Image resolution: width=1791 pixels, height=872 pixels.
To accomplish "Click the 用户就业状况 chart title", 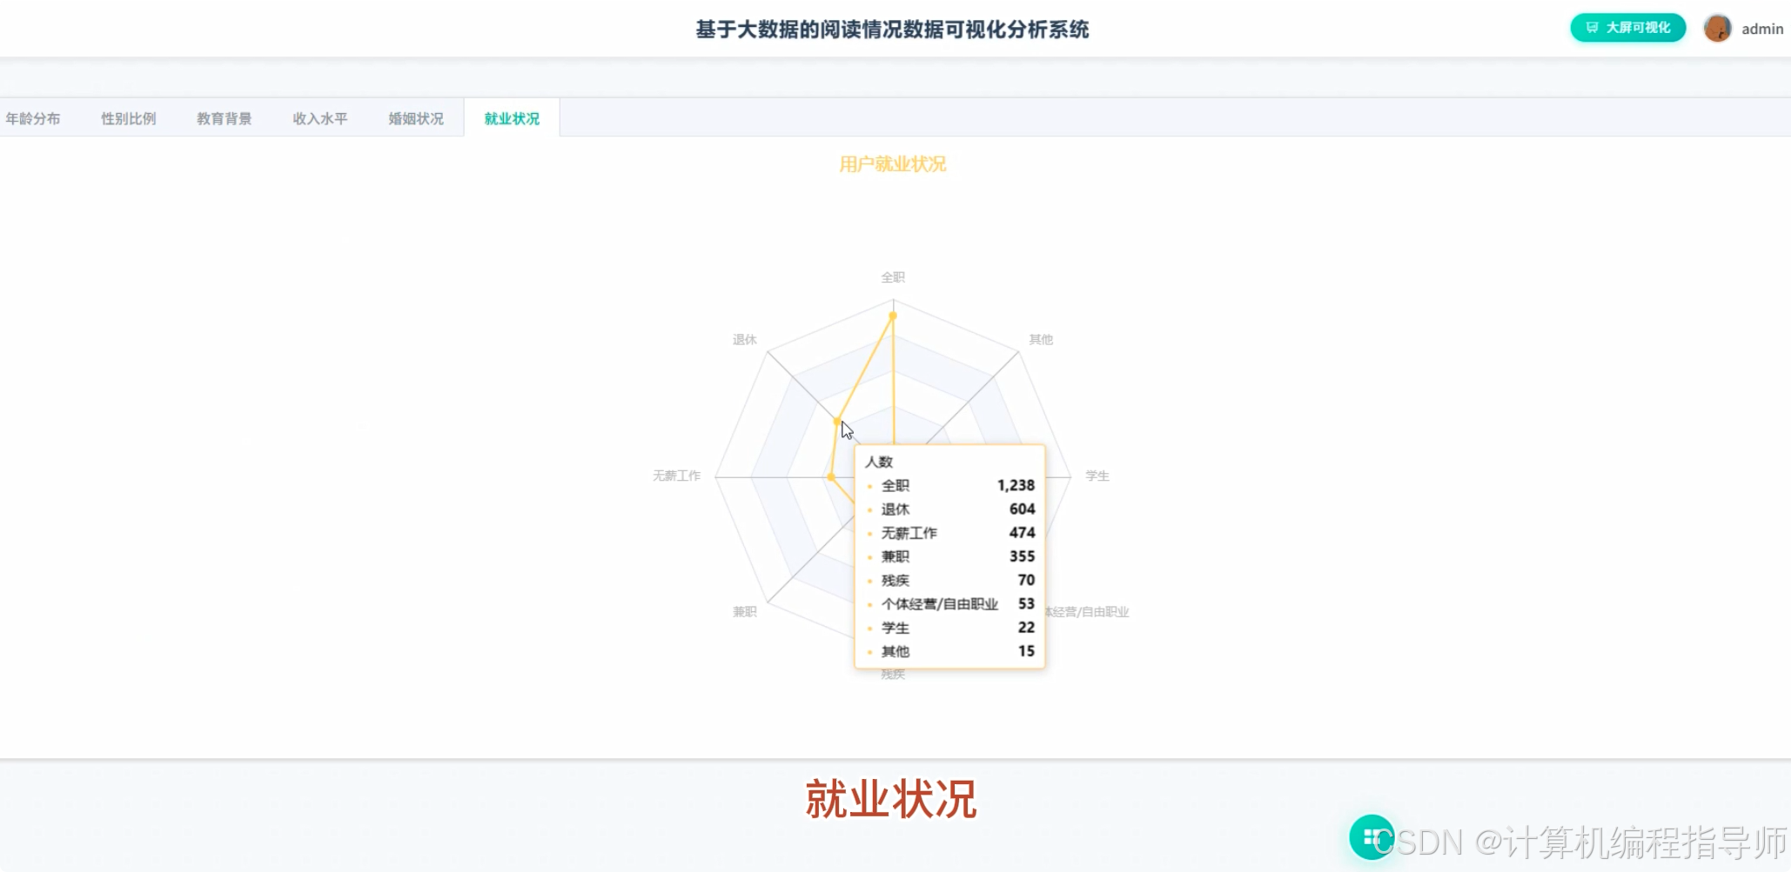I will click(893, 163).
